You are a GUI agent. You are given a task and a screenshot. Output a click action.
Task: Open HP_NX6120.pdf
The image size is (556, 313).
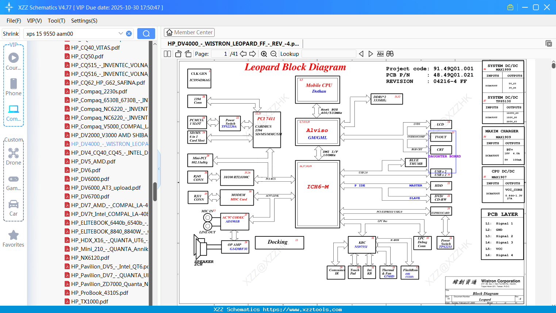(90, 258)
